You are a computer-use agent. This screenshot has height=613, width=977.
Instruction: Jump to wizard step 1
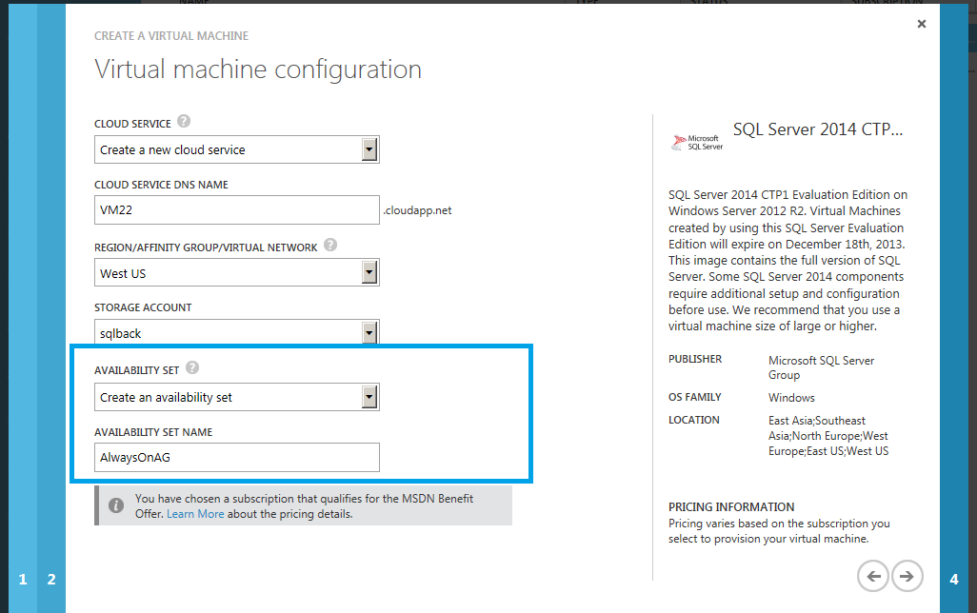23,579
